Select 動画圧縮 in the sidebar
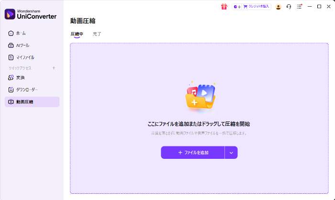335x200 pixels. pos(32,102)
